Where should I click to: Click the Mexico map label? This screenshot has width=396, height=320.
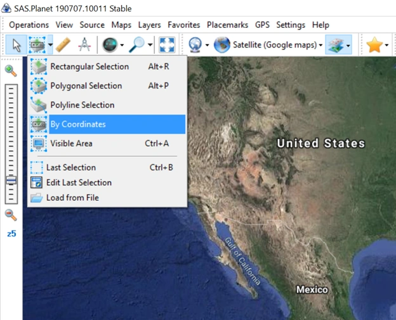click(312, 290)
